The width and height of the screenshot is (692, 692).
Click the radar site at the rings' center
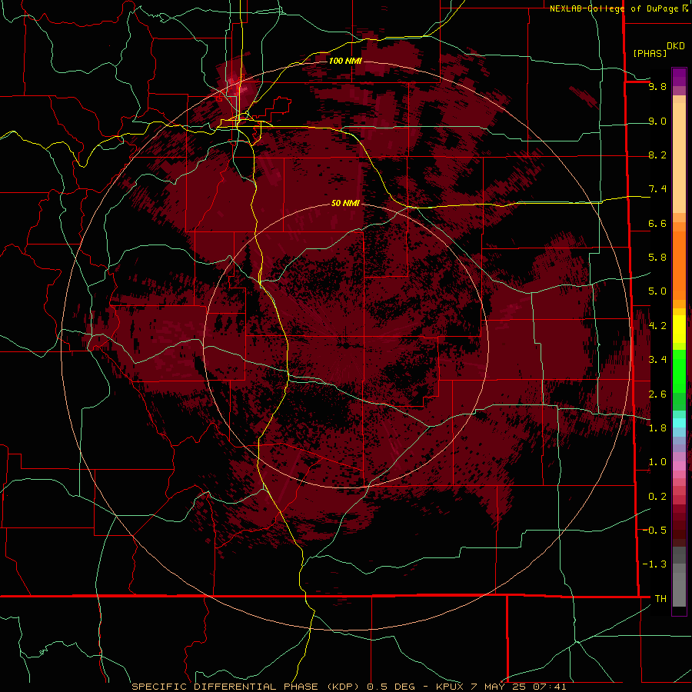pyautogui.click(x=345, y=344)
